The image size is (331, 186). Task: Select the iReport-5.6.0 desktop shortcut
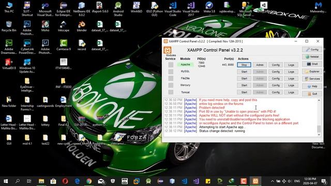(100, 7)
